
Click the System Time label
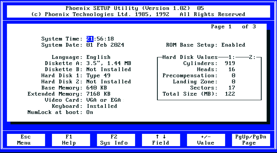point(62,39)
